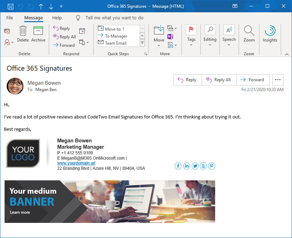Click the email subject Office 365 Signatures
Image resolution: width=292 pixels, height=238 pixels.
click(39, 68)
